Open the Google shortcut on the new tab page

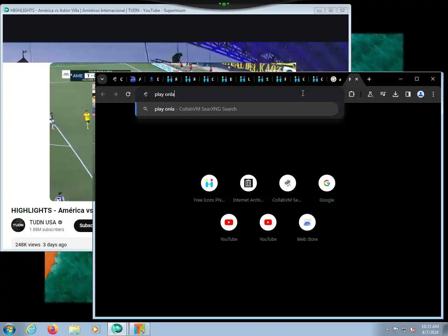pos(327,188)
